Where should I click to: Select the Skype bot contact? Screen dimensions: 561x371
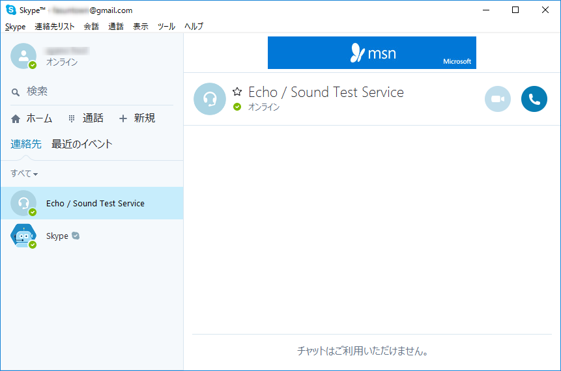click(92, 236)
